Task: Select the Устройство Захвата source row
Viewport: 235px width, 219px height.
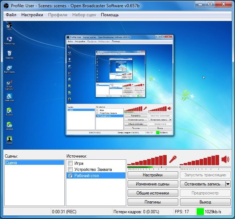Action: (x=96, y=169)
